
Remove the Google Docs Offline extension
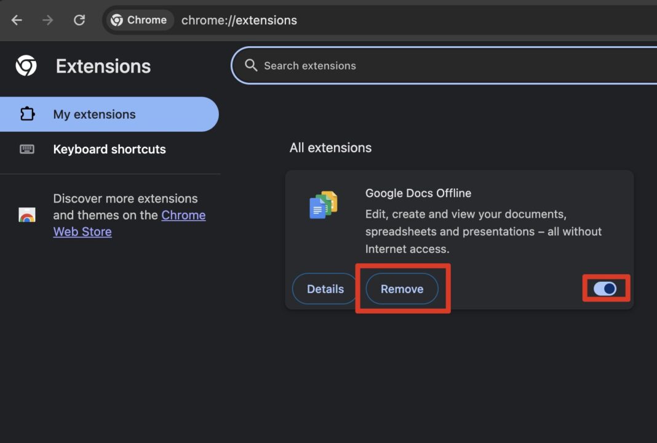[x=401, y=289]
